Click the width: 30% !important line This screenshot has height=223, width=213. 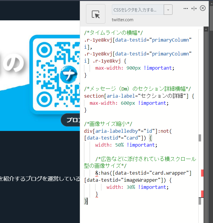(137, 187)
